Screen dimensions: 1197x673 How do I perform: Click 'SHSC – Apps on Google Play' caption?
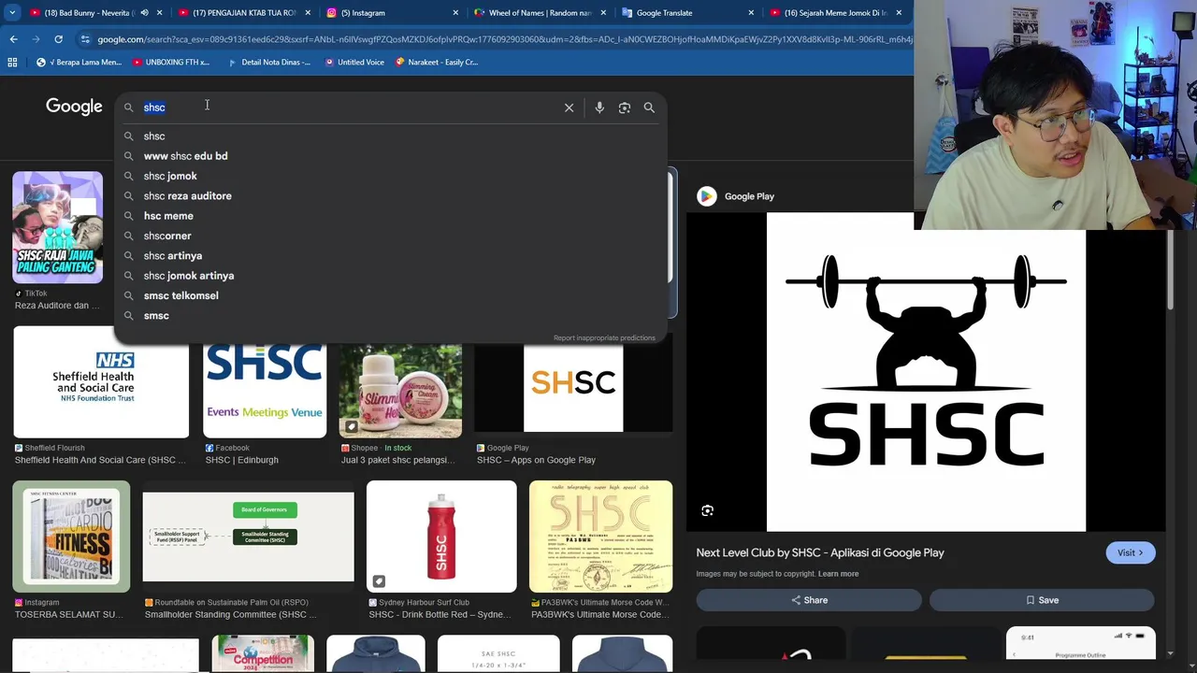point(536,460)
